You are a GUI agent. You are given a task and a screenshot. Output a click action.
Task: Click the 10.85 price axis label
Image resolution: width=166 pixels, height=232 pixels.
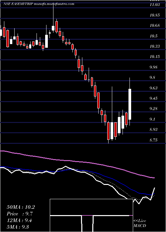155,15
